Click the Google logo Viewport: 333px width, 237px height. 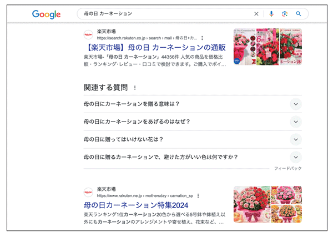click(46, 14)
